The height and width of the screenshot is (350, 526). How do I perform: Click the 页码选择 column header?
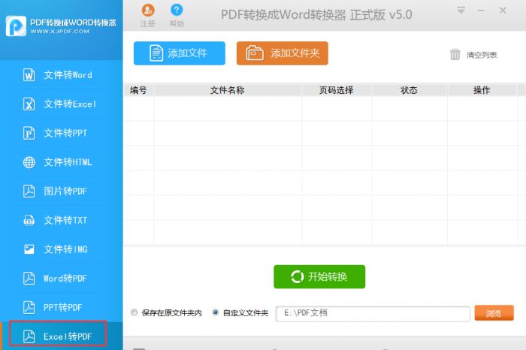pyautogui.click(x=337, y=90)
